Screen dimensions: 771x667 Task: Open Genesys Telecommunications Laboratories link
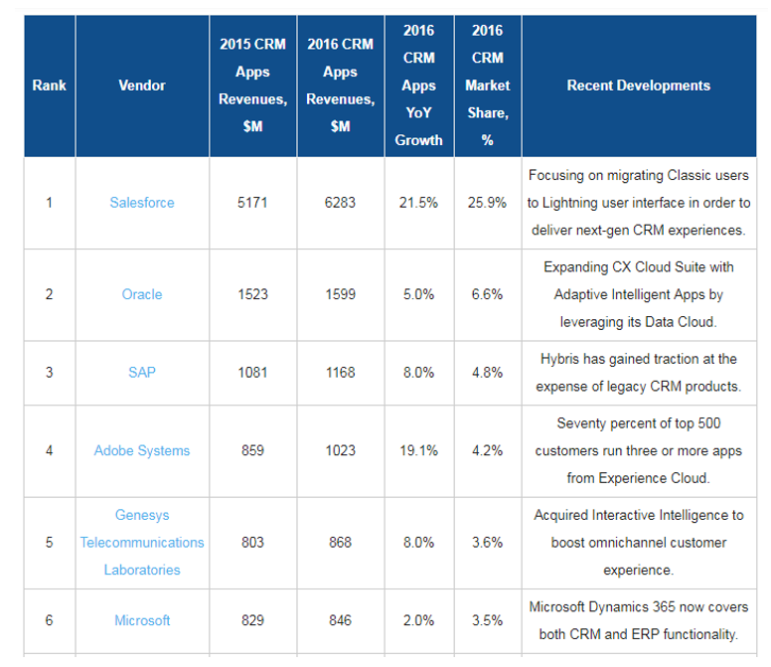pyautogui.click(x=142, y=543)
